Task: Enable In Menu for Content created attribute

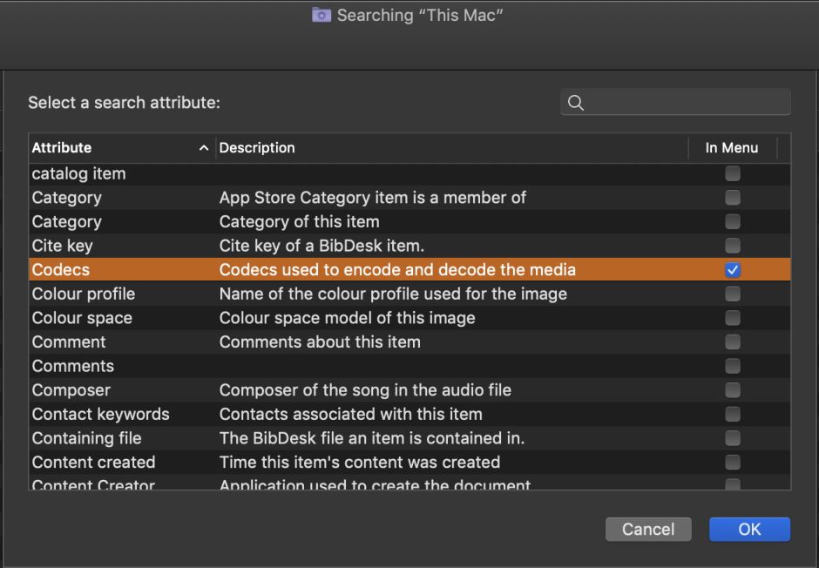Action: click(731, 462)
